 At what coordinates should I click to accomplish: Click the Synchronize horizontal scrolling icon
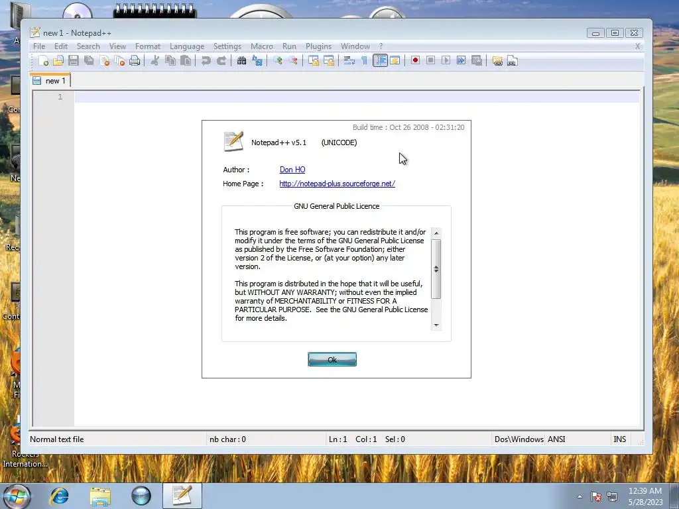(329, 60)
